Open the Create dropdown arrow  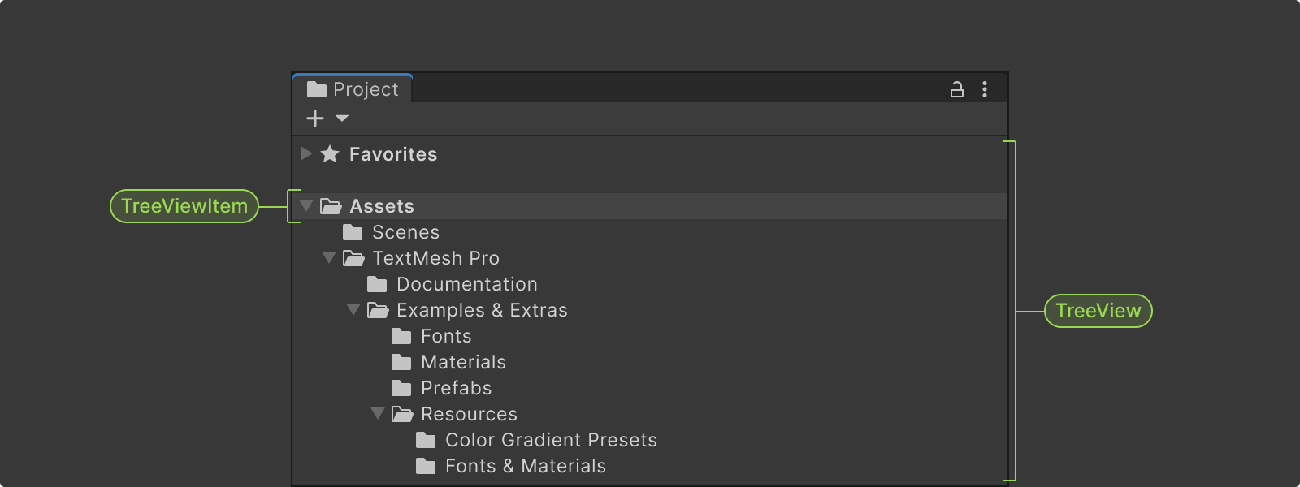(342, 119)
